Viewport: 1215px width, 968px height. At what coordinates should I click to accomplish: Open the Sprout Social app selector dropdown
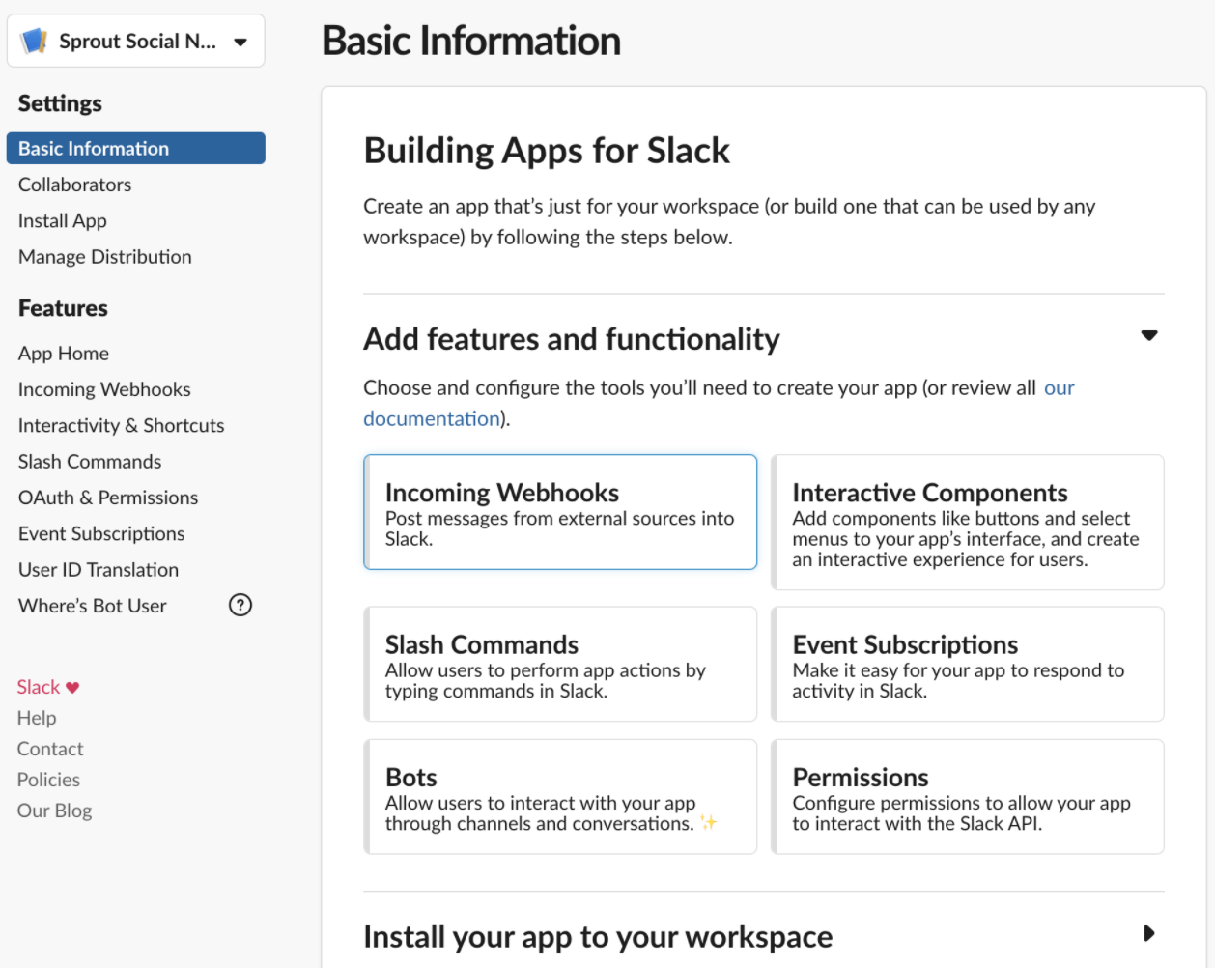click(136, 41)
